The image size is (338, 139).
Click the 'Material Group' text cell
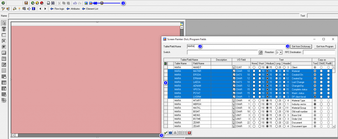tap(301, 108)
